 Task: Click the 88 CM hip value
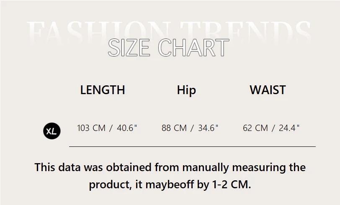[x=174, y=128]
